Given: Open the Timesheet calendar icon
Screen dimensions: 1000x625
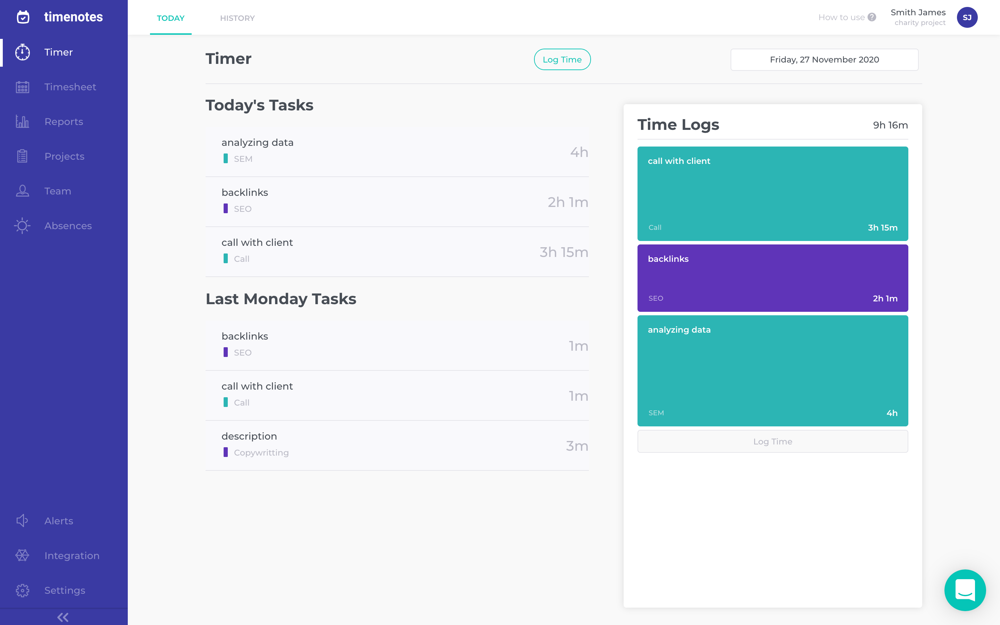Looking at the screenshot, I should tap(22, 87).
